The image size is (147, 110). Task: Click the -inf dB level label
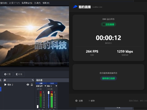(x=39, y=89)
